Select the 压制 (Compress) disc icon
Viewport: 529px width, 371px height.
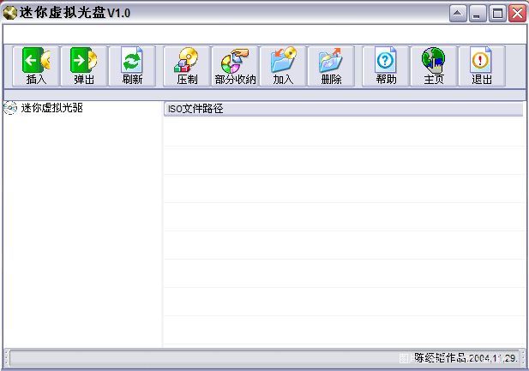tap(187, 66)
